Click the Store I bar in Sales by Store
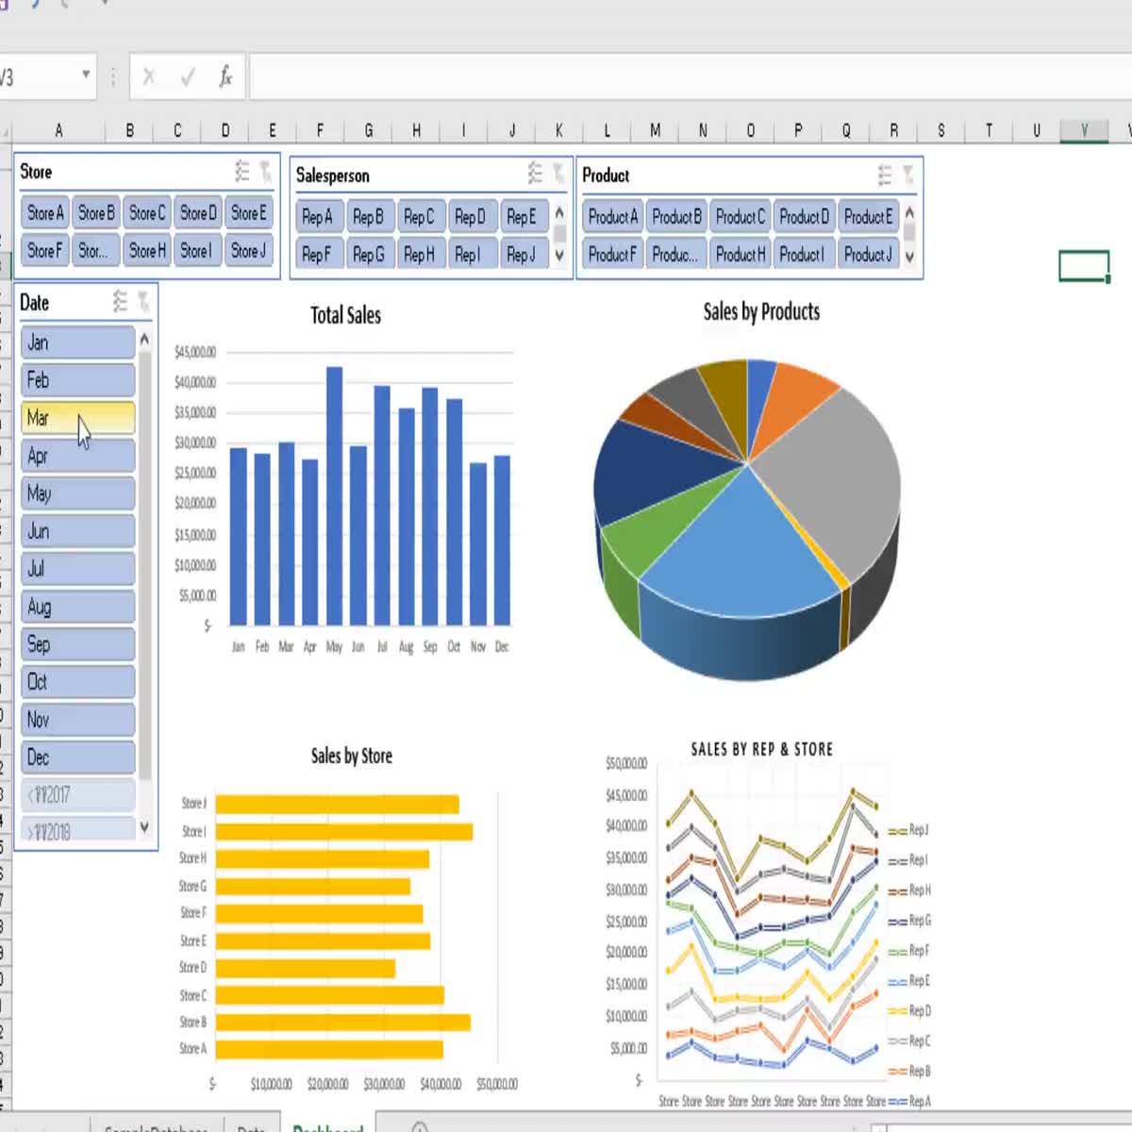The height and width of the screenshot is (1132, 1132). (x=344, y=832)
